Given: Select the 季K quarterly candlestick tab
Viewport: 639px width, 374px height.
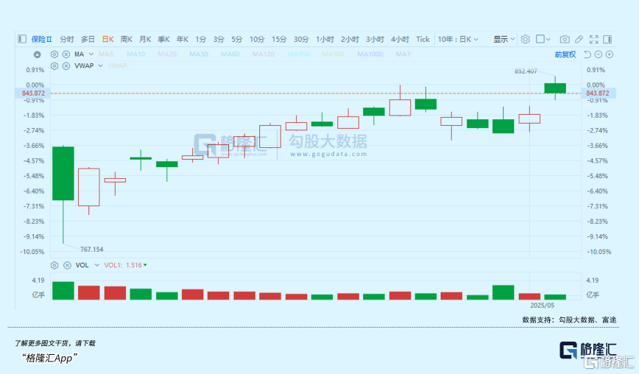Looking at the screenshot, I should (164, 39).
